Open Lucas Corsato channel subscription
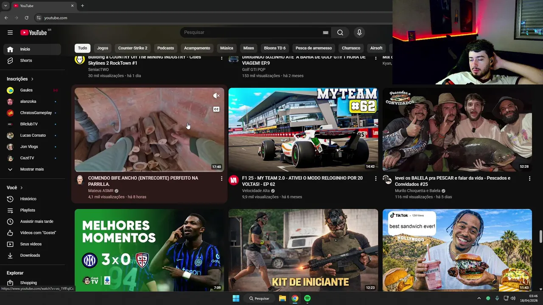This screenshot has width=543, height=305. point(32,136)
